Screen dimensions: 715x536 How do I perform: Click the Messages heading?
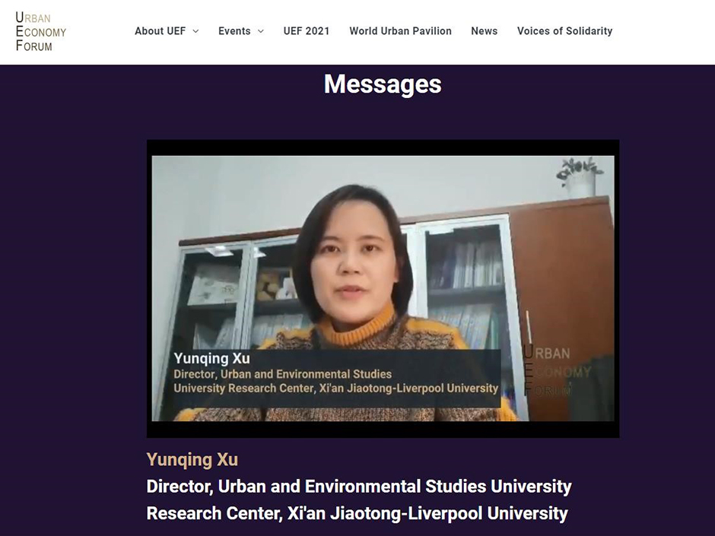(383, 84)
